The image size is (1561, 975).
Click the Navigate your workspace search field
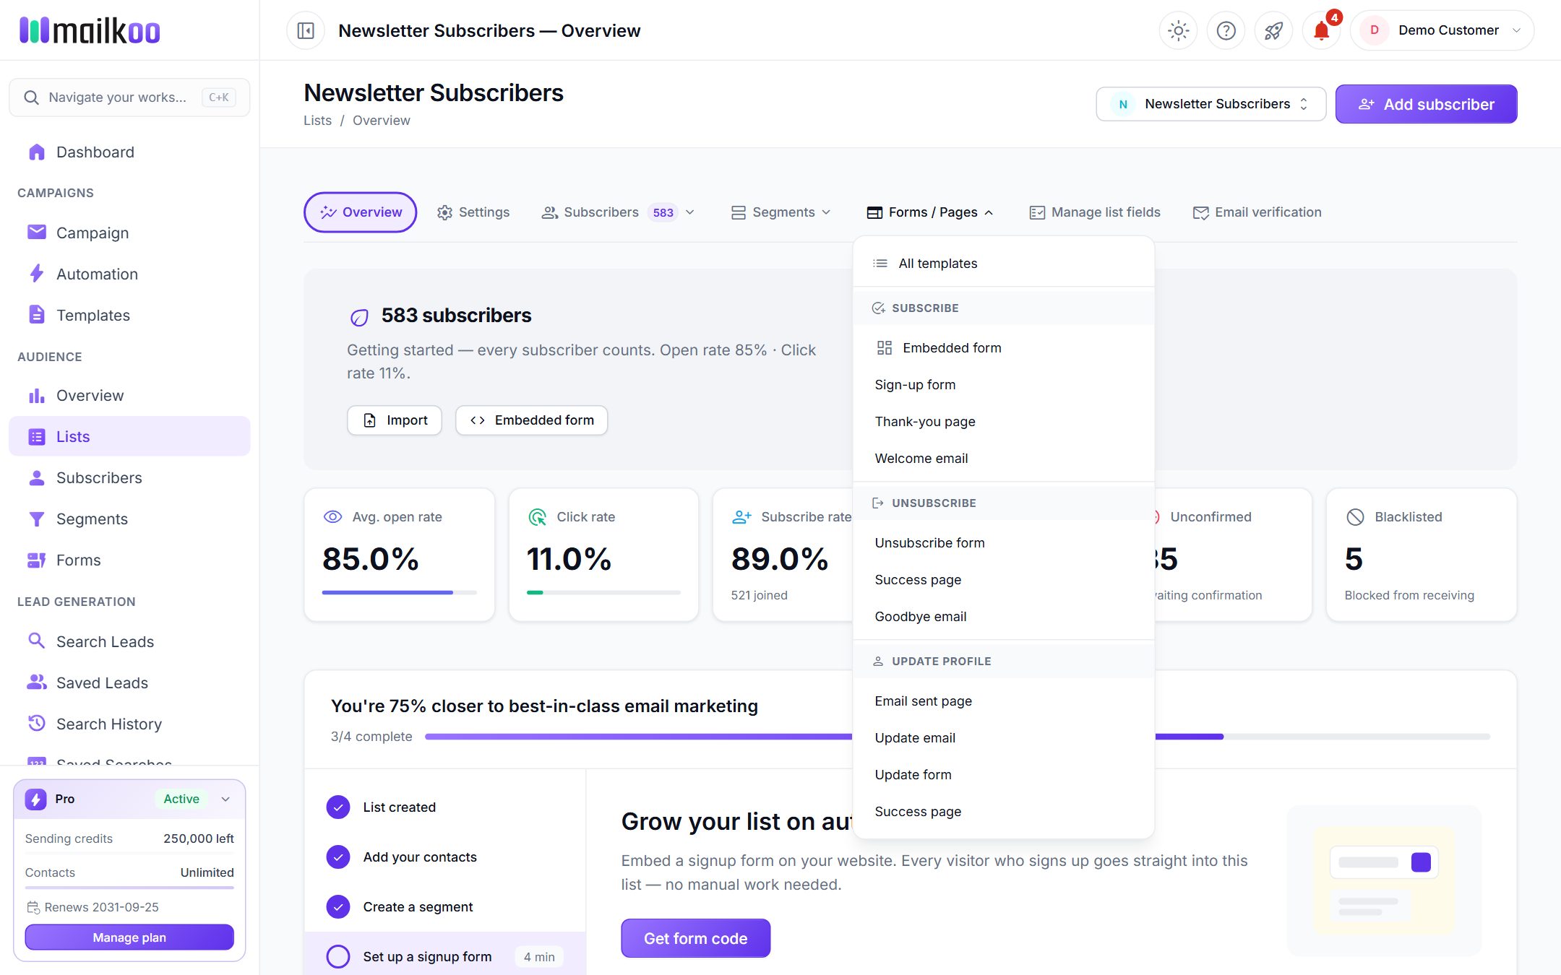point(129,97)
